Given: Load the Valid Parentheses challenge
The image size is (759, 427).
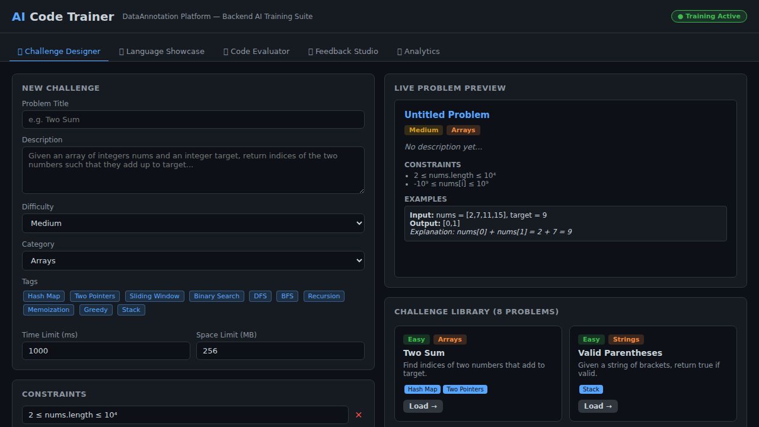Looking at the screenshot, I should [x=598, y=406].
